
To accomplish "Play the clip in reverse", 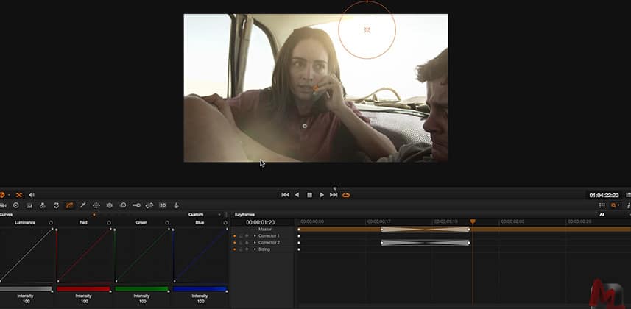I will coord(297,195).
